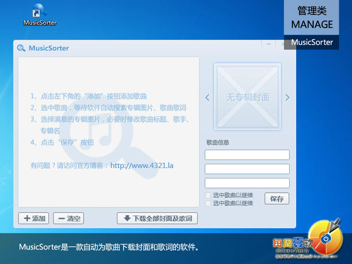Show the previous album cover
The height and width of the screenshot is (264, 352).
[207, 98]
